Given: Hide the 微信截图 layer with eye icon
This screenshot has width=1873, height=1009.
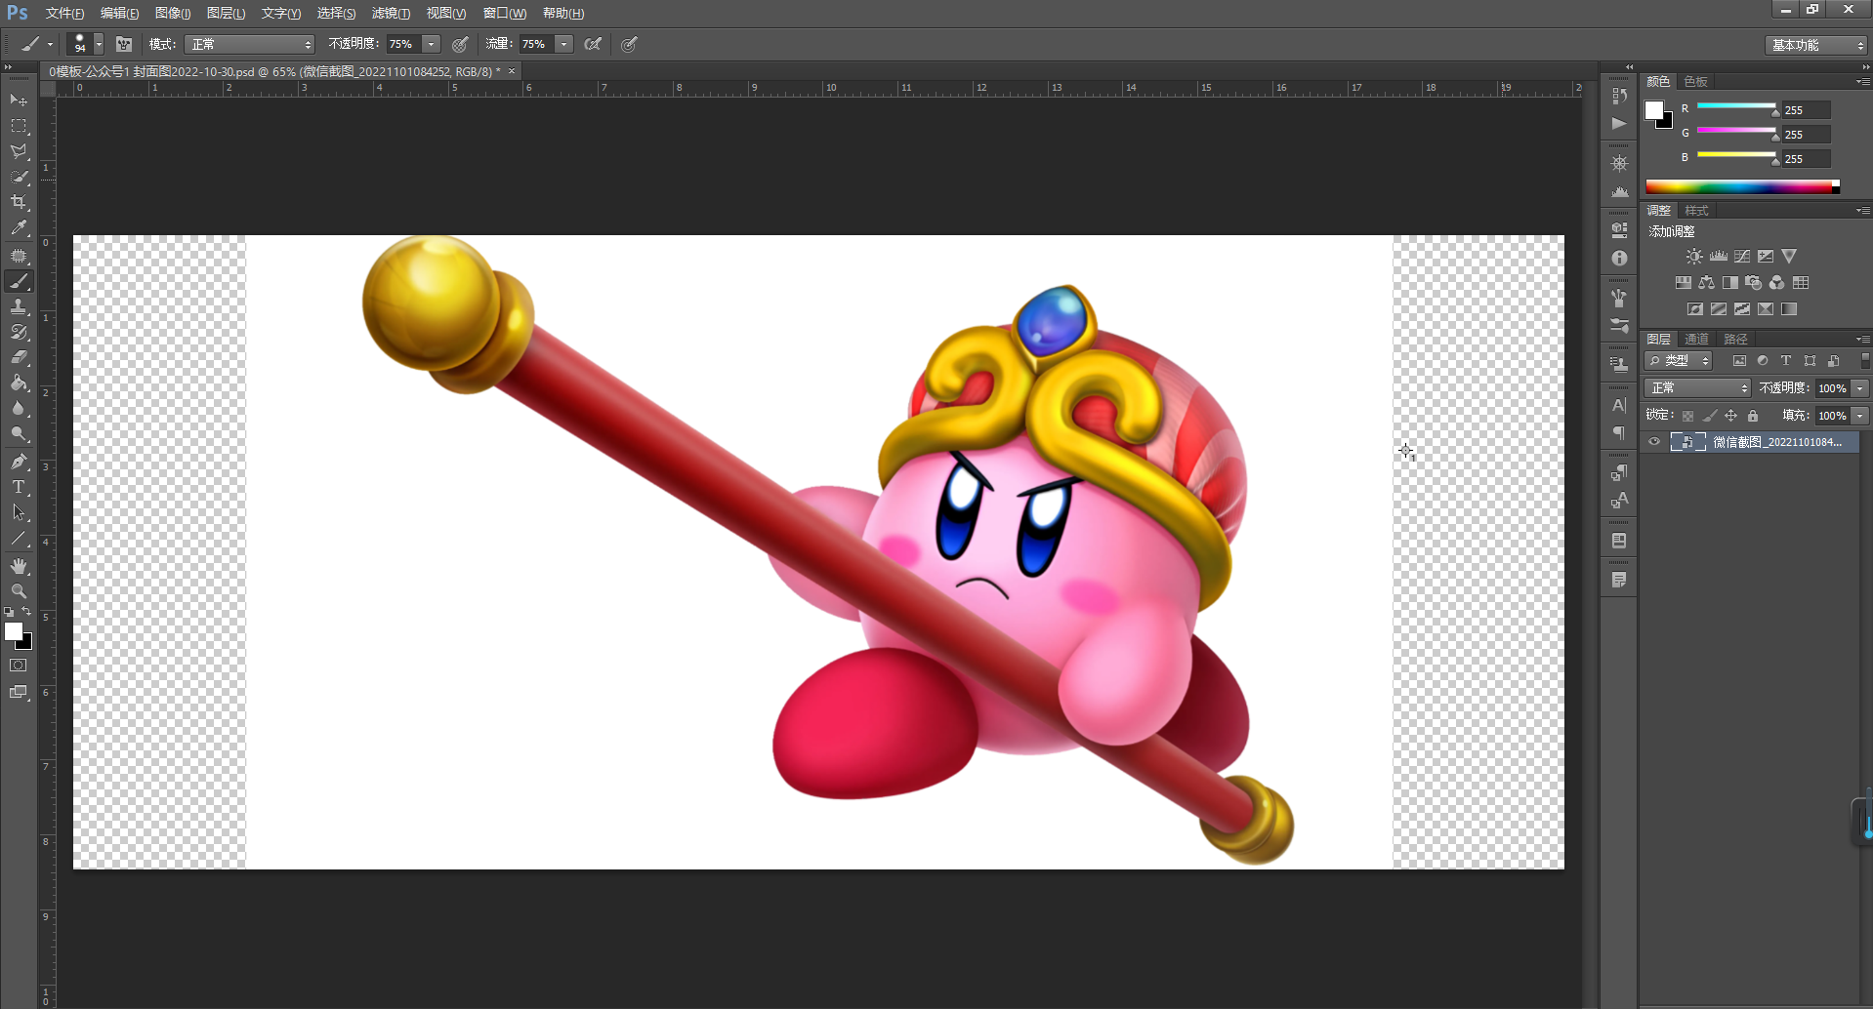Looking at the screenshot, I should pyautogui.click(x=1654, y=442).
